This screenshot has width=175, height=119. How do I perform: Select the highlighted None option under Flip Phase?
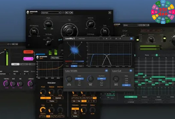[x=101, y=79]
